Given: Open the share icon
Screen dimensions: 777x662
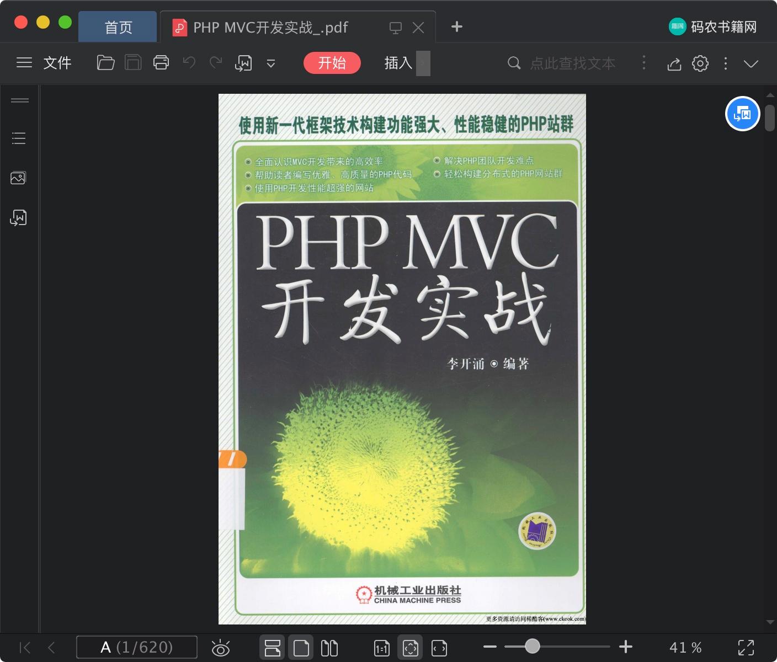Looking at the screenshot, I should 674,63.
